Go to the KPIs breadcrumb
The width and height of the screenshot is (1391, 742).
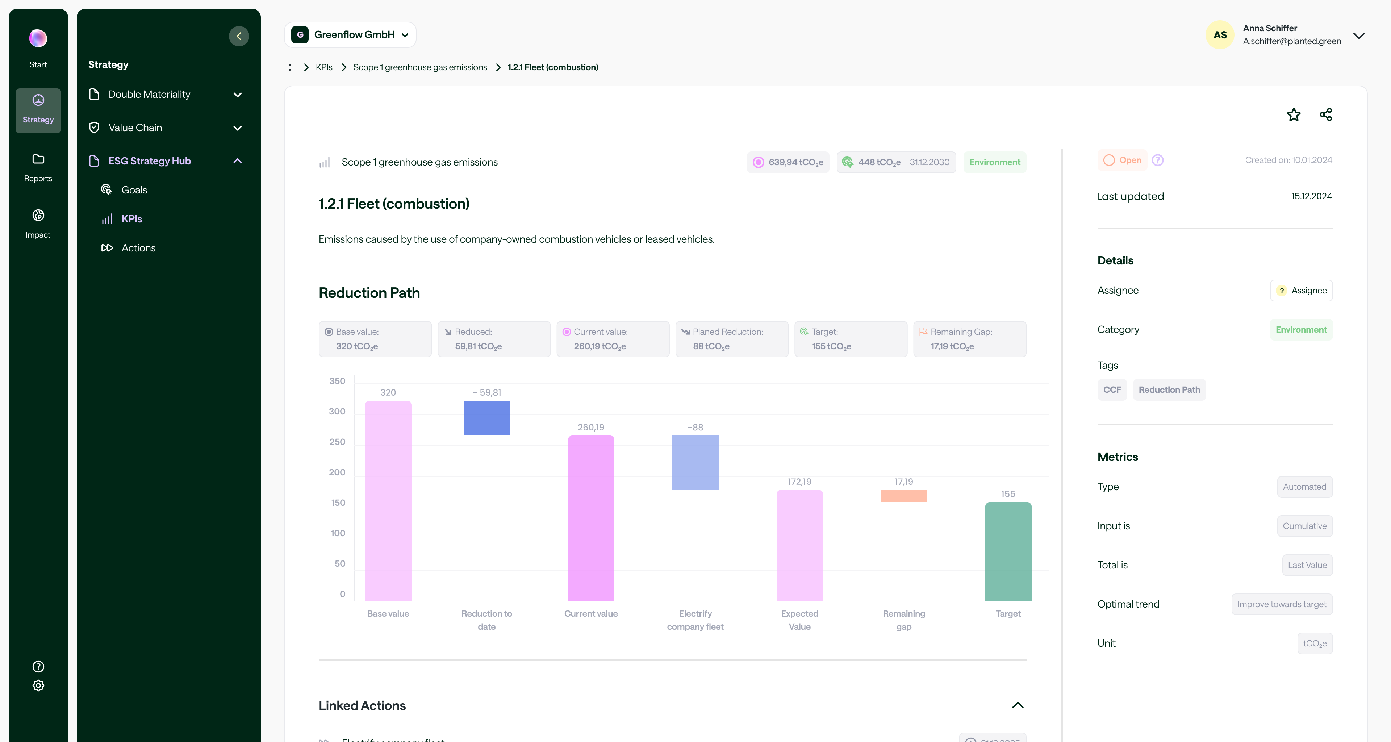click(324, 67)
